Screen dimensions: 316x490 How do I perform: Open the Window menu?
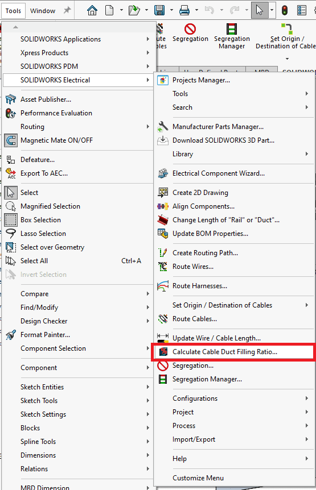click(43, 11)
